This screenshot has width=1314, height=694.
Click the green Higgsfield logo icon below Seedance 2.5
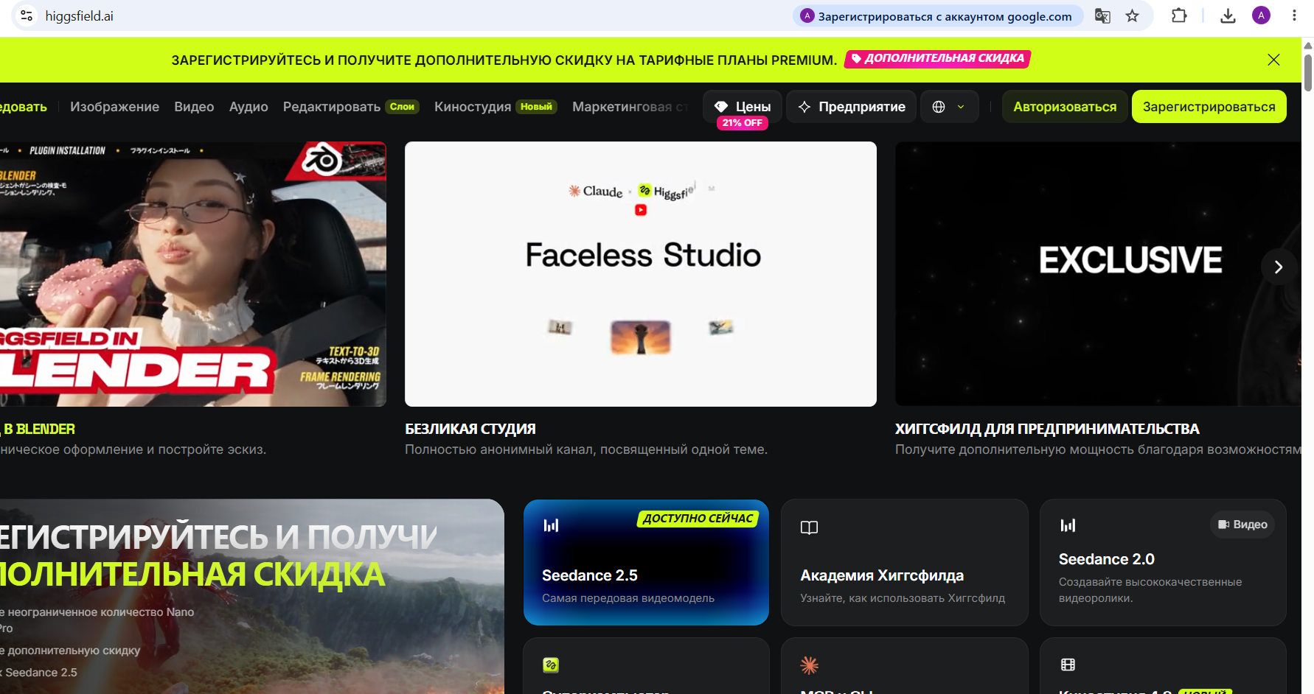[551, 665]
